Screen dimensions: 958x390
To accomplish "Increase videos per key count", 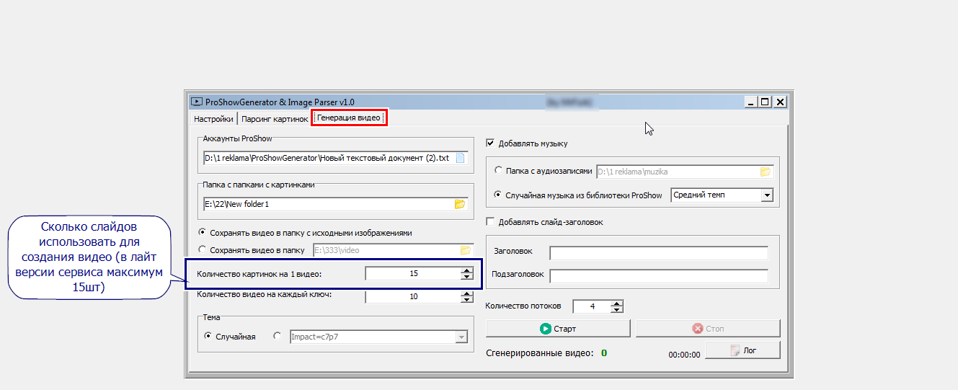I will (467, 293).
